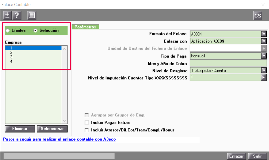The width and height of the screenshot is (269, 160).
Task: Click the Unidad de Destino input field
Action: click(225, 48)
